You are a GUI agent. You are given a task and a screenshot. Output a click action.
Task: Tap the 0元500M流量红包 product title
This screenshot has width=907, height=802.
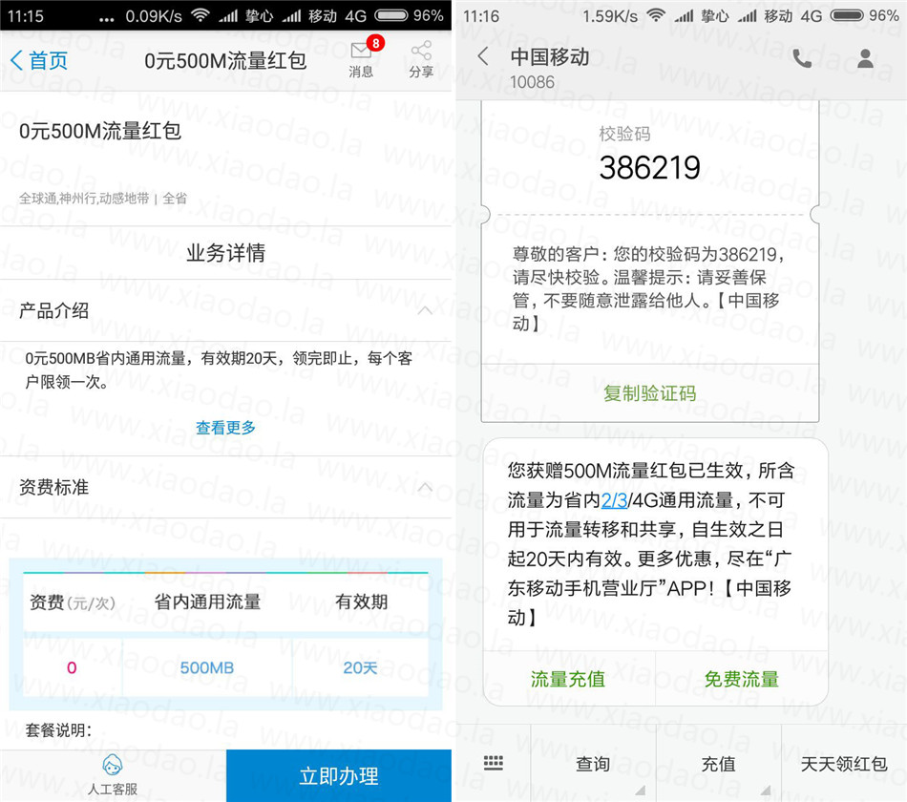click(x=100, y=132)
